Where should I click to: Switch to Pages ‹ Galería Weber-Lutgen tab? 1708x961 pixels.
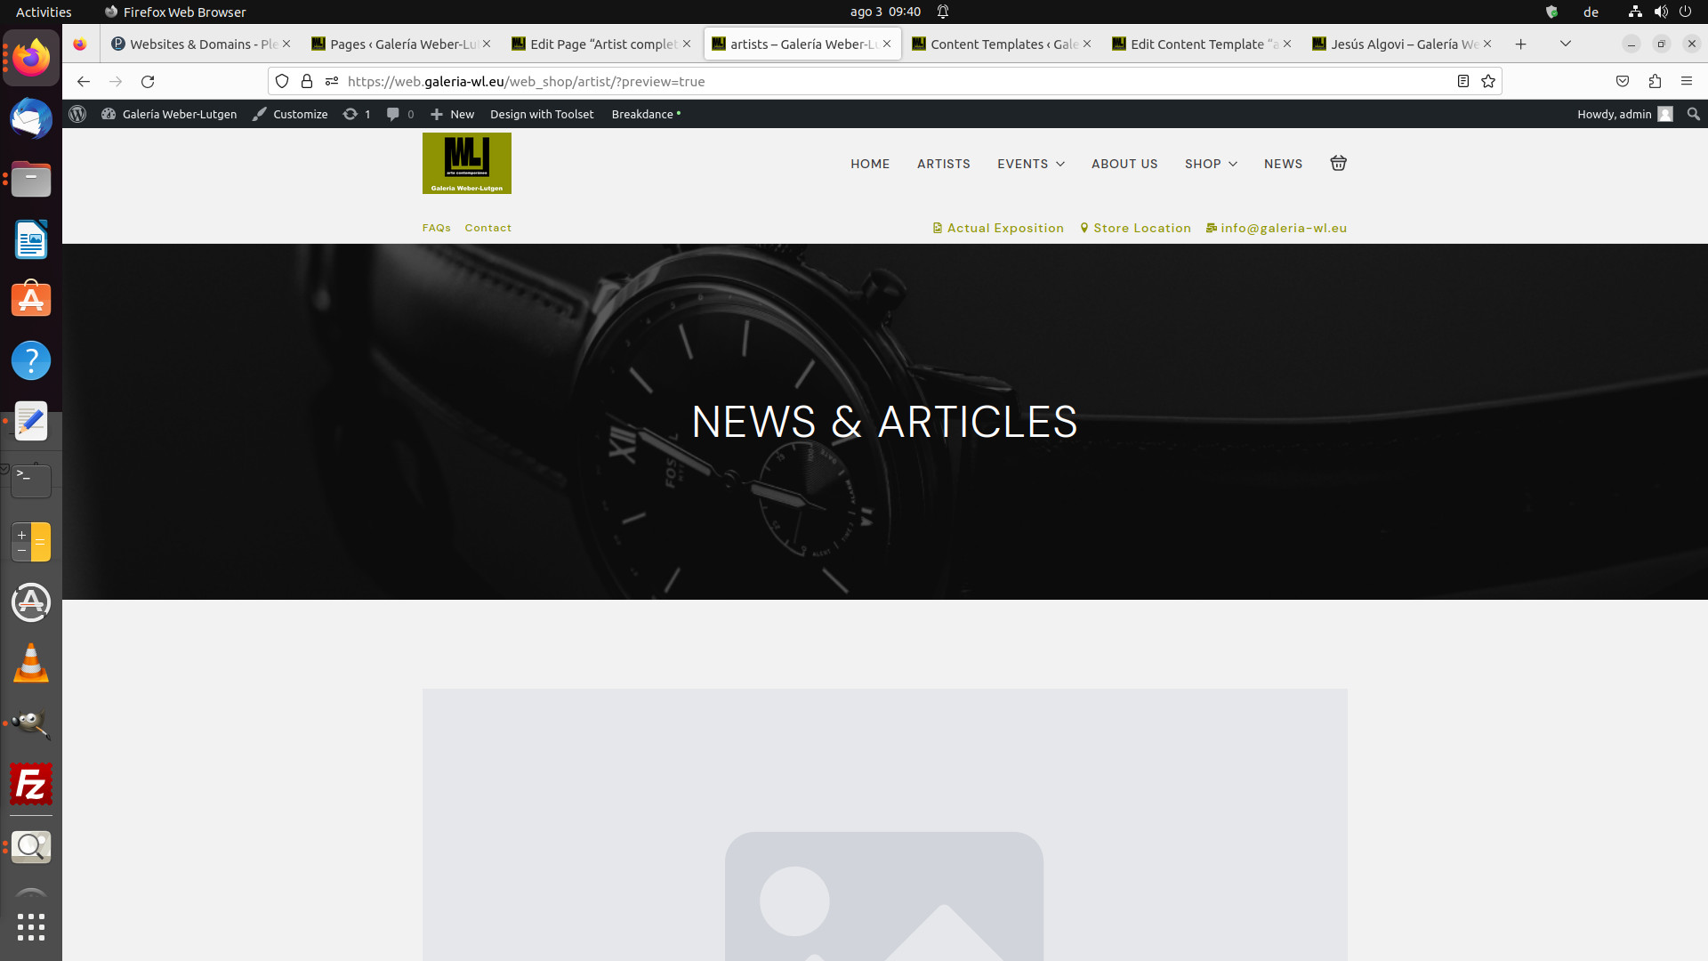(x=396, y=44)
